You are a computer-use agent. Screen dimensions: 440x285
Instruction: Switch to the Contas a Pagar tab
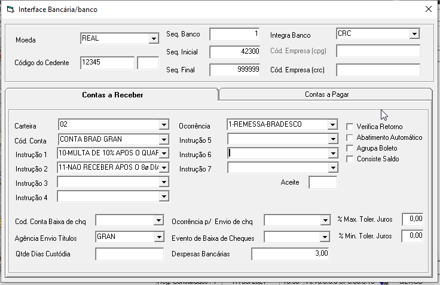click(x=326, y=94)
